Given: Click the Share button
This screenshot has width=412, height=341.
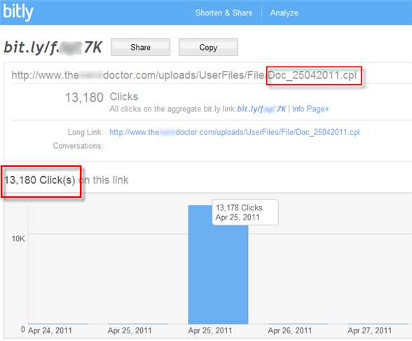Looking at the screenshot, I should click(x=140, y=47).
